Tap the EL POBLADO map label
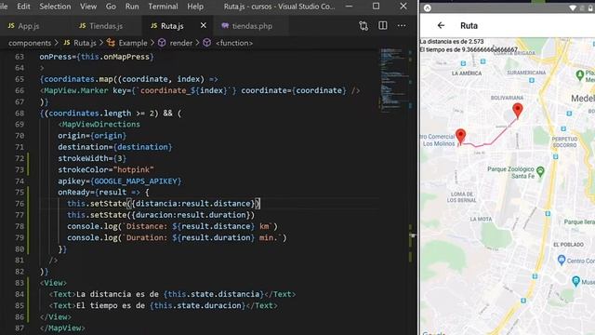Viewport: 595px width, 335px height. (x=568, y=245)
